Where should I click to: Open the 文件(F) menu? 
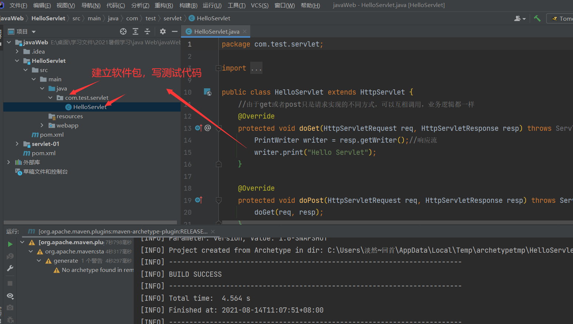(x=18, y=5)
